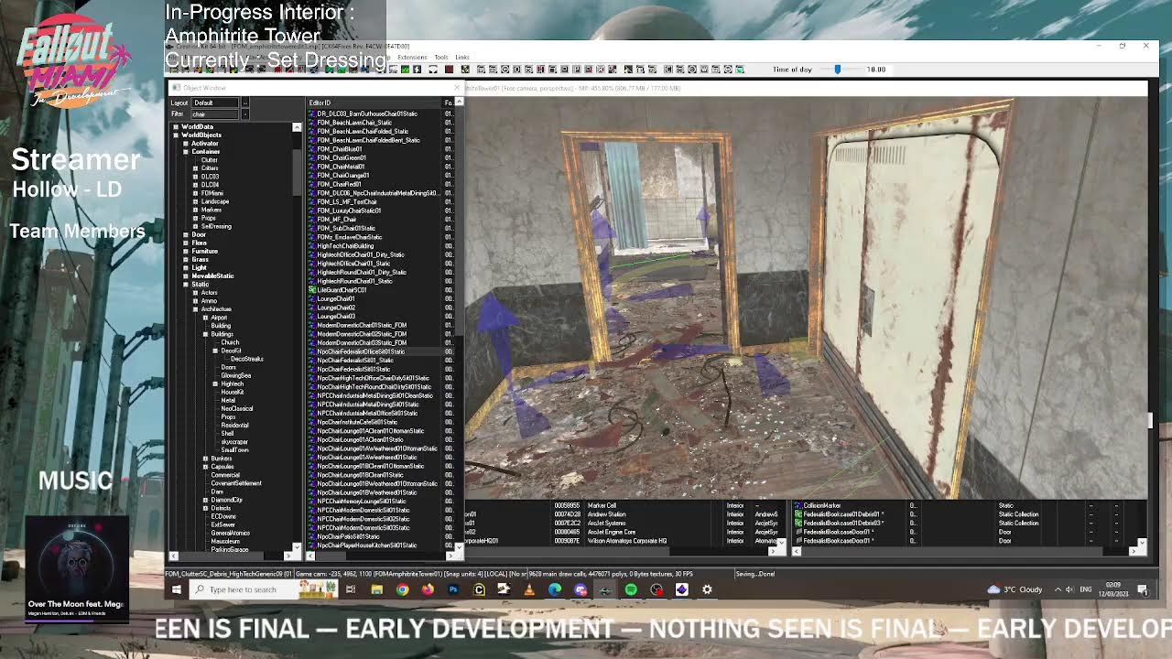Open Microsoft Edge from the taskbar
The height and width of the screenshot is (659, 1172).
click(555, 589)
